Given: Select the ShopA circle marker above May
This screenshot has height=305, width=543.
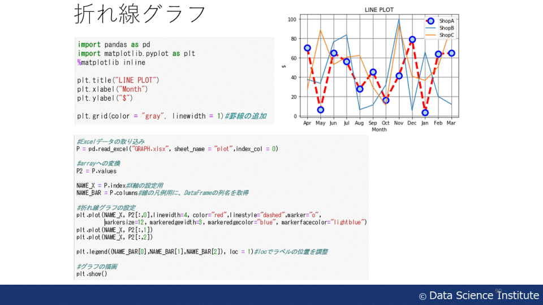Looking at the screenshot, I should coord(321,110).
